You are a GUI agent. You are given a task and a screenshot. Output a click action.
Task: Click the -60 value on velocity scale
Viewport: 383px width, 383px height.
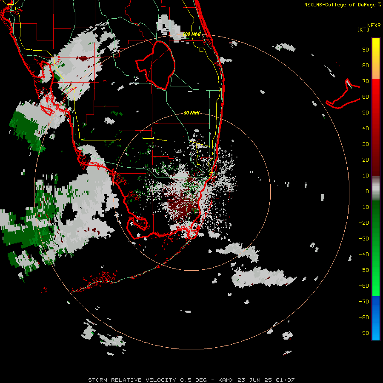364,286
